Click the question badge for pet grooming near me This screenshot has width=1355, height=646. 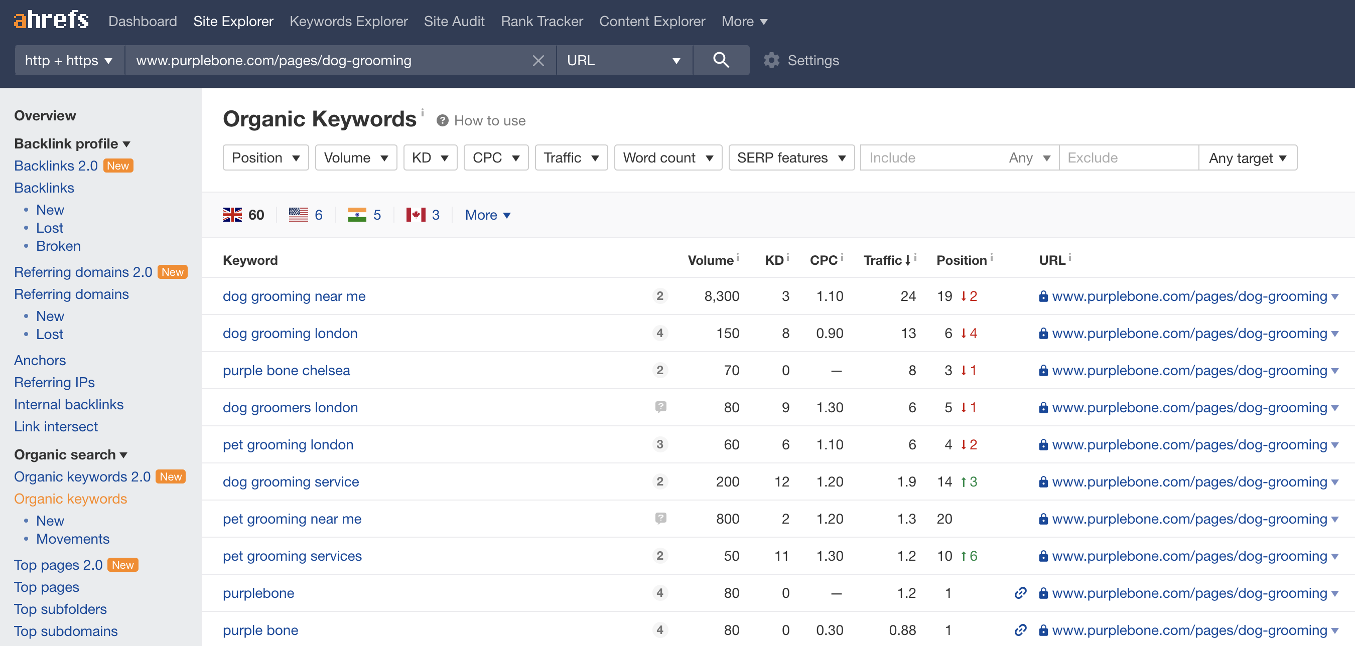tap(660, 518)
